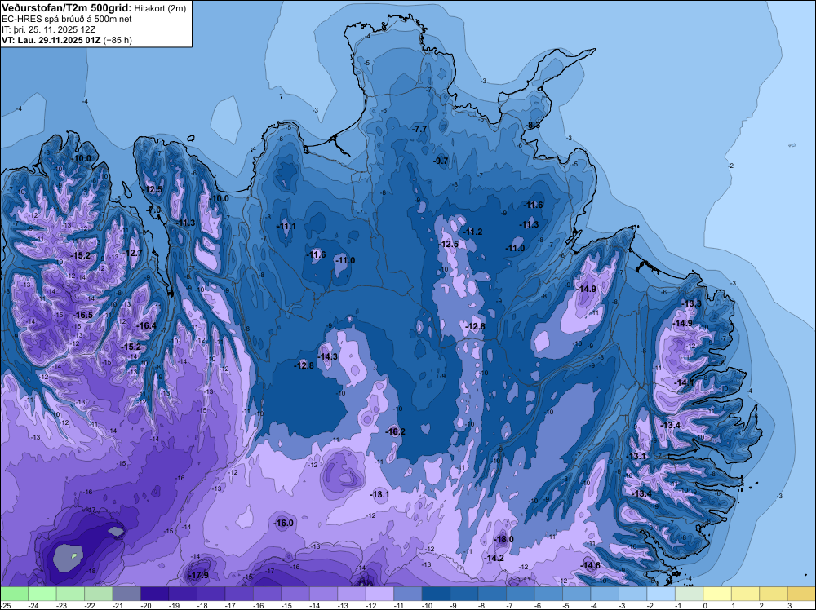The width and height of the screenshot is (816, 610).
Task: Click the -16.5 temperature label on the map
Action: pos(82,315)
